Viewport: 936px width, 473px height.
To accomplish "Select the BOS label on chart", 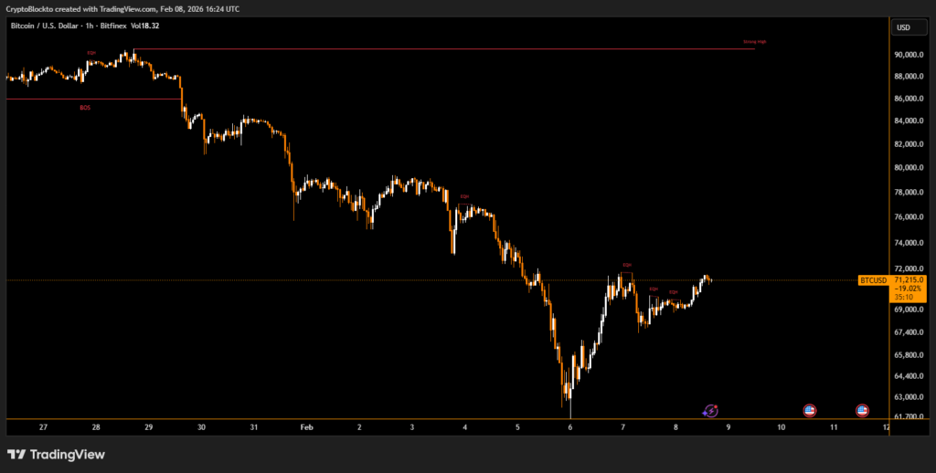I will tap(86, 108).
